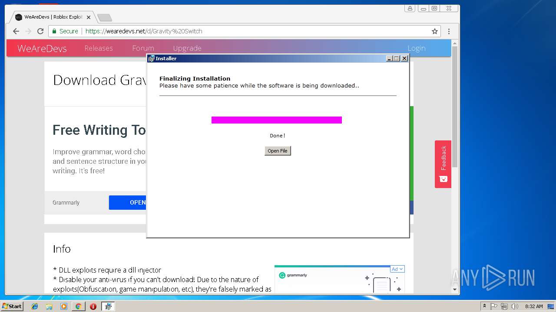Click the network tray icon
This screenshot has height=312, width=556.
point(504,306)
